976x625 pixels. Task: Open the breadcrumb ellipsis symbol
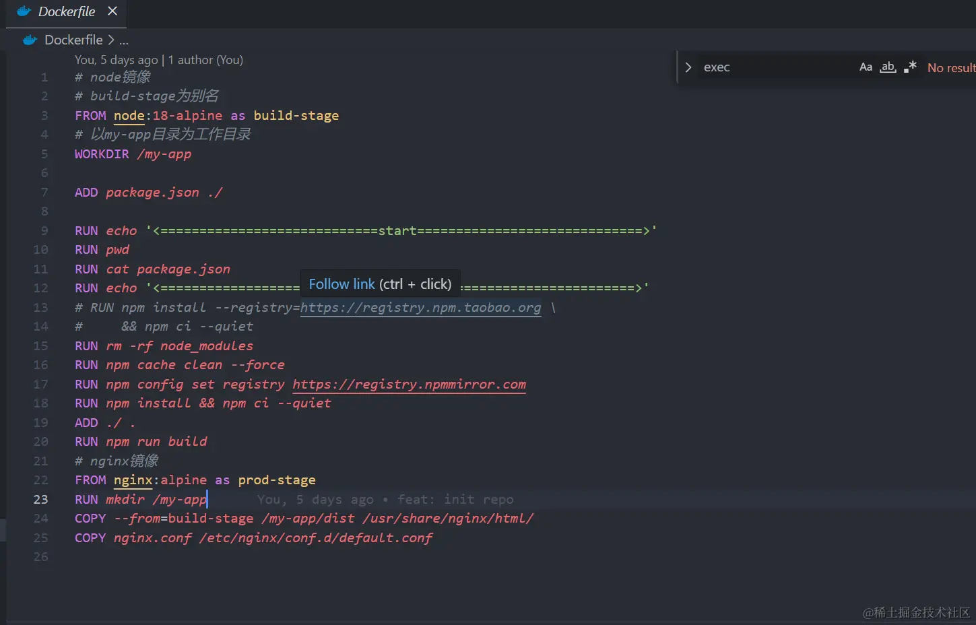124,40
